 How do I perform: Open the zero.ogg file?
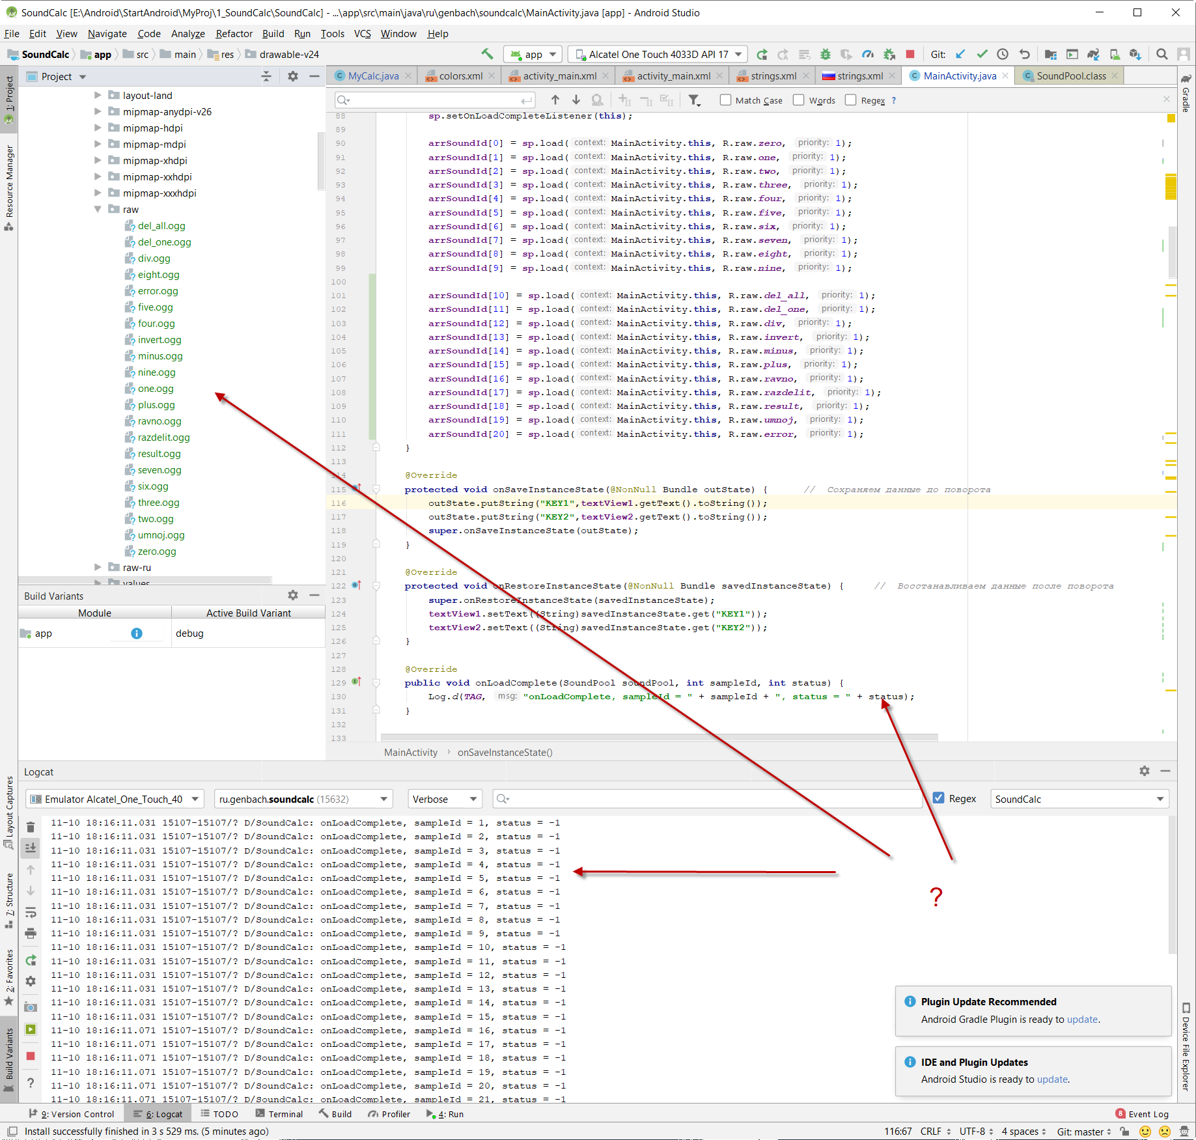pyautogui.click(x=157, y=551)
